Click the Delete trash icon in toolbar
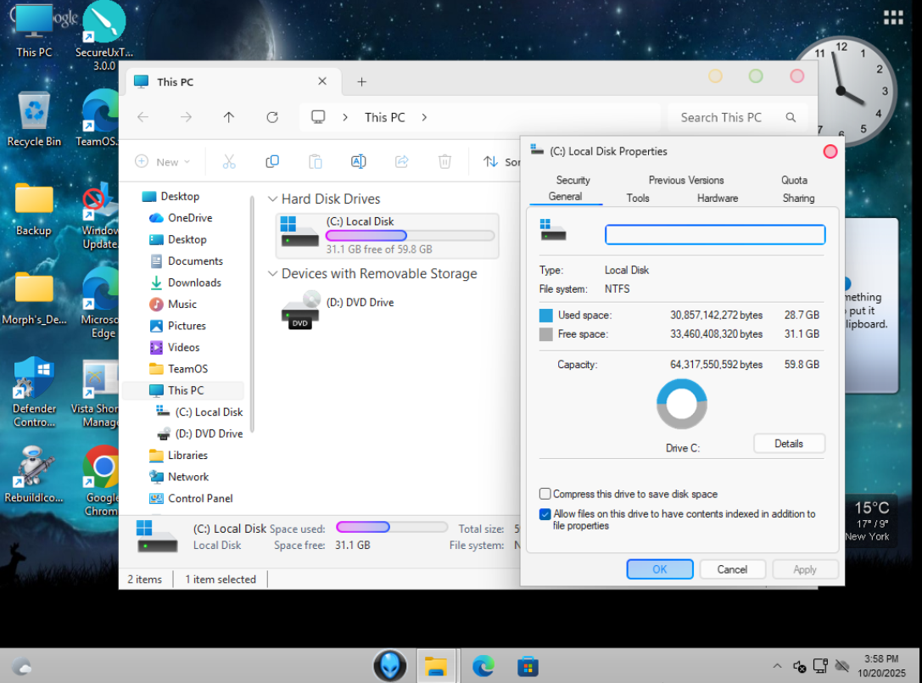922x683 pixels. [444, 161]
